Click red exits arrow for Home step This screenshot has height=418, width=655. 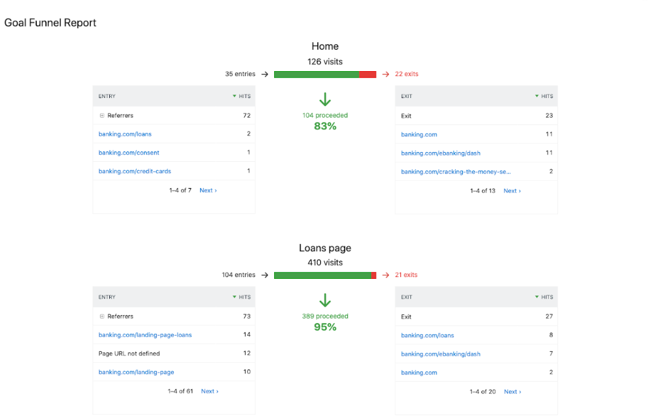386,74
